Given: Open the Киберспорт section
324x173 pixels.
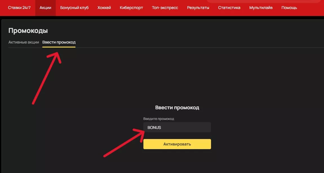Looking at the screenshot, I should click(131, 8).
